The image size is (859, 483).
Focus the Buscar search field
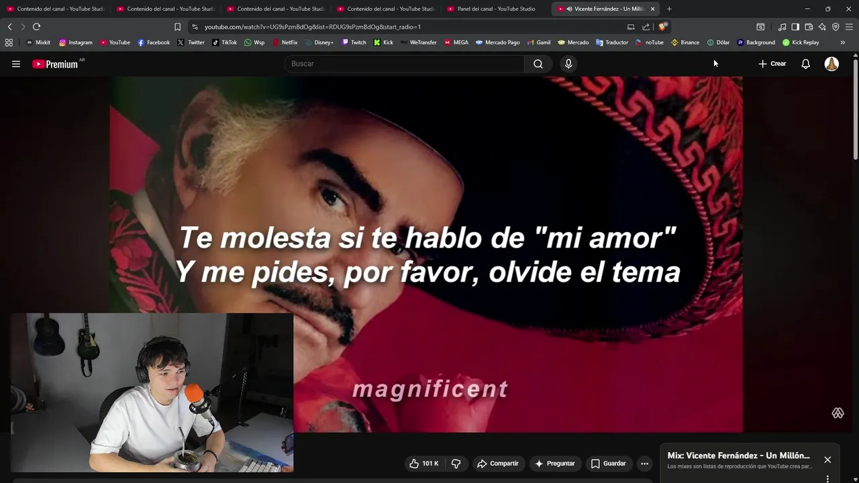tap(404, 64)
